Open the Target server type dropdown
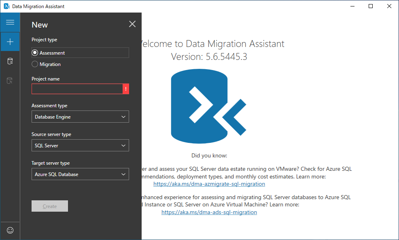The height and width of the screenshot is (240, 399). pos(80,174)
